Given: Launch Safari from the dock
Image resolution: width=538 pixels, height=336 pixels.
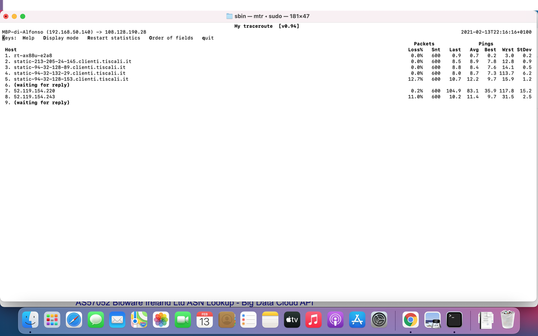Looking at the screenshot, I should pyautogui.click(x=74, y=319).
